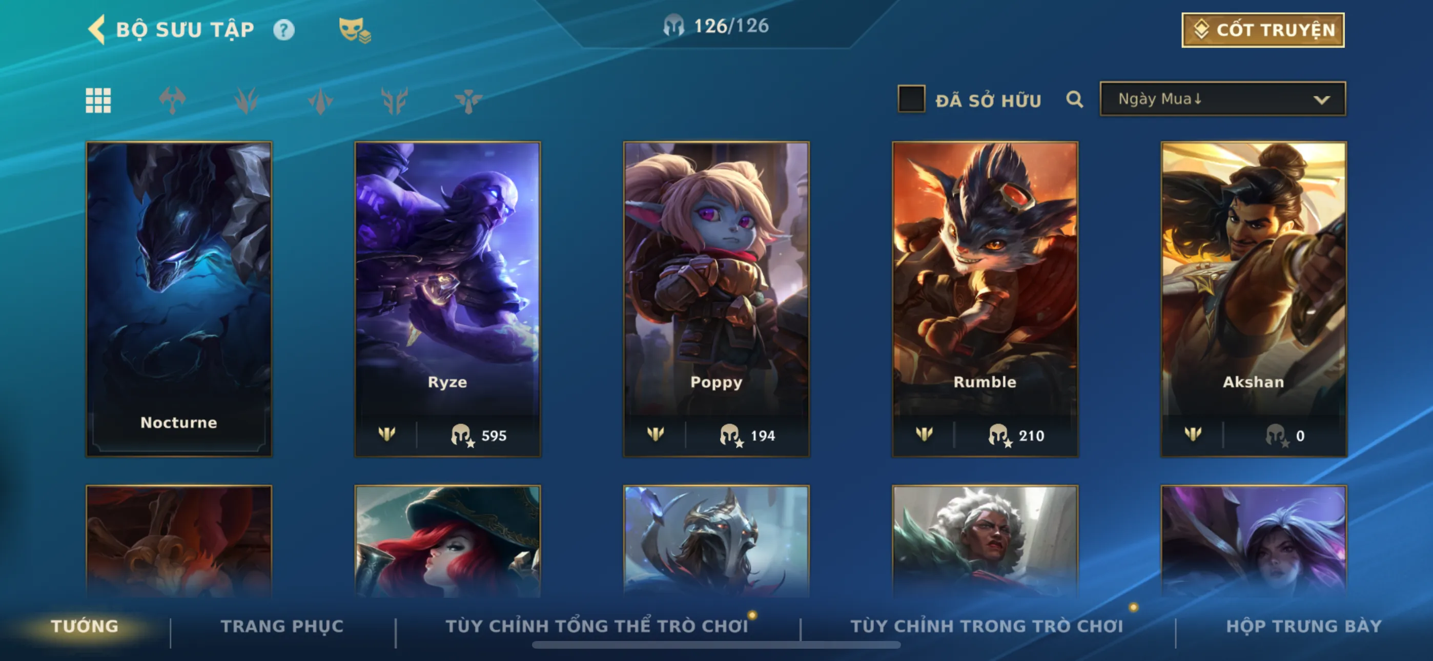Screen dimensions: 1433x661
Task: Expand sort options via the chevron arrow
Action: [1322, 99]
